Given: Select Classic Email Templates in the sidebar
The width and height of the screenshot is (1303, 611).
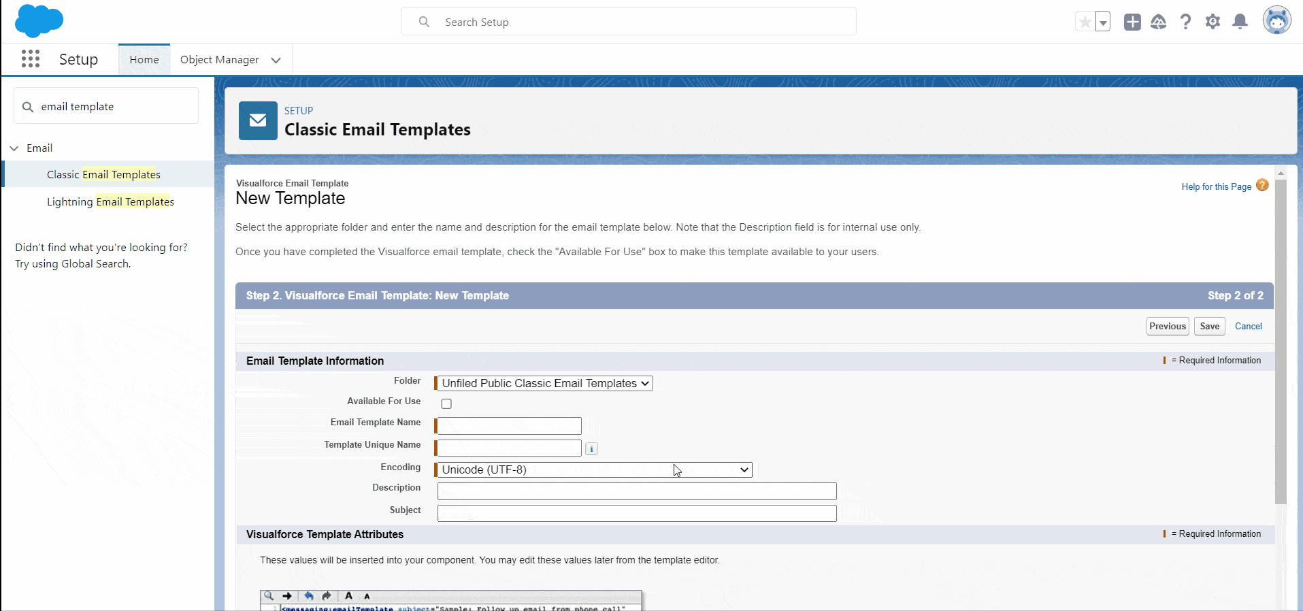Looking at the screenshot, I should (103, 174).
